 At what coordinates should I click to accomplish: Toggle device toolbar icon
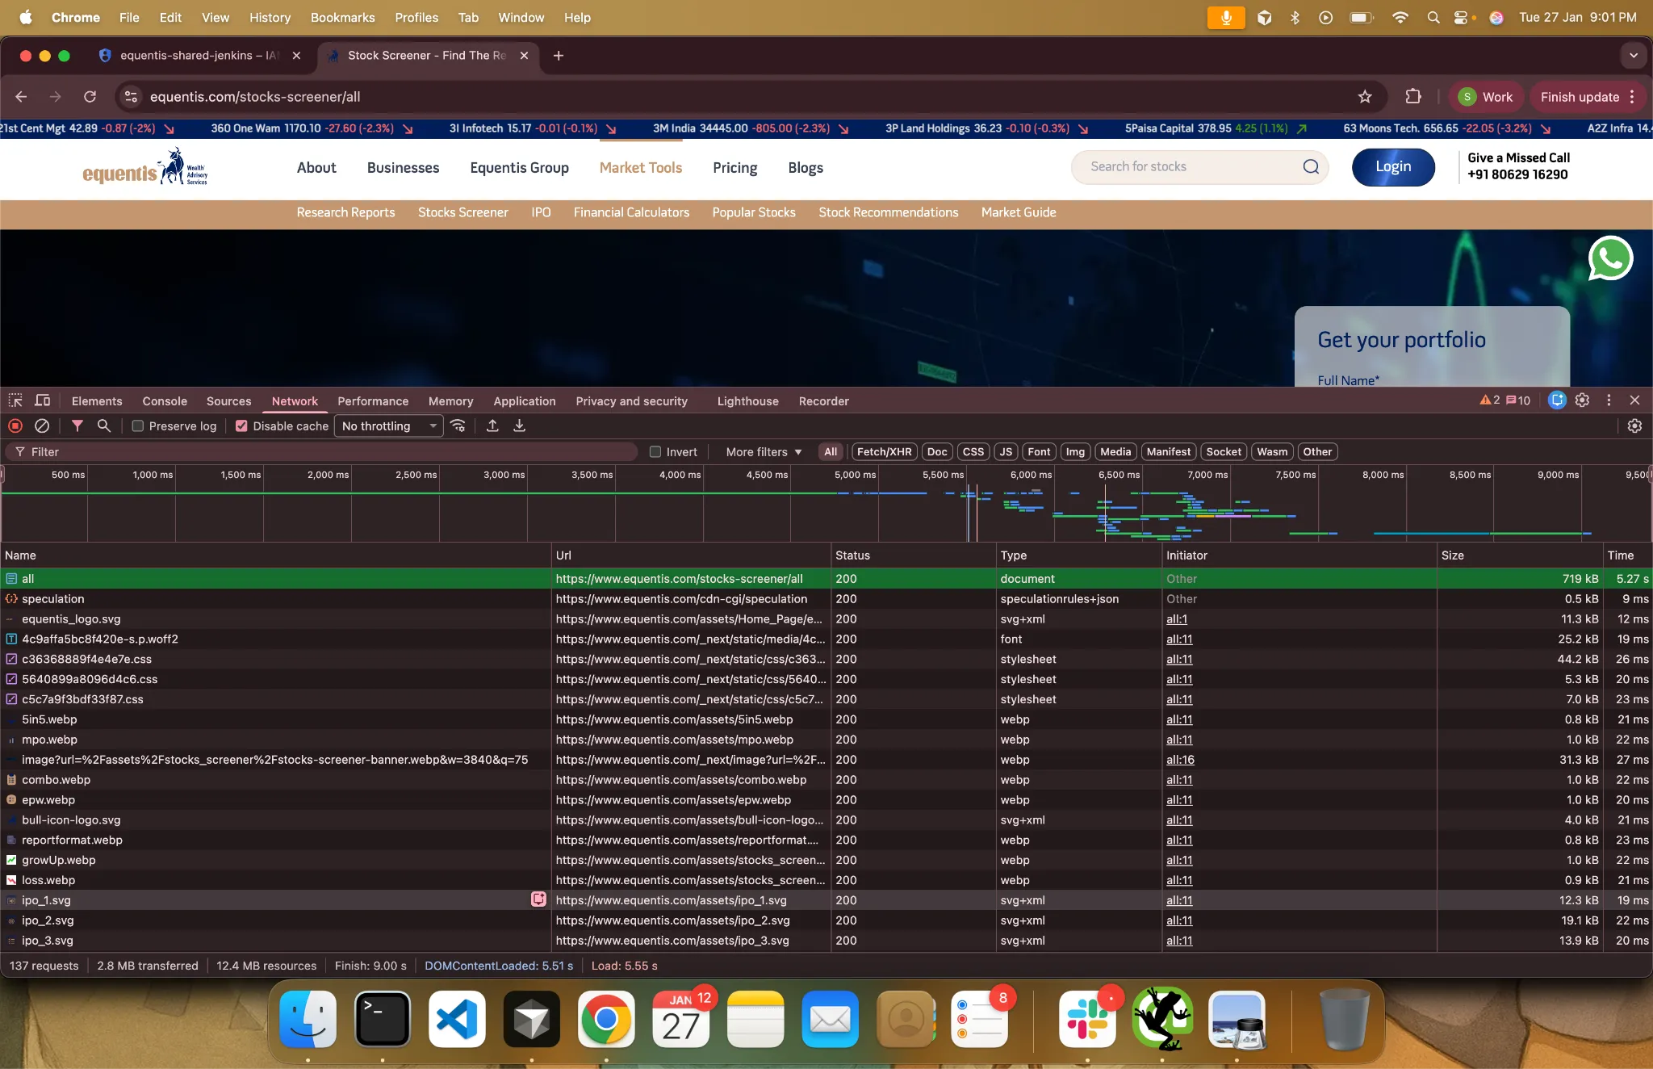click(43, 400)
